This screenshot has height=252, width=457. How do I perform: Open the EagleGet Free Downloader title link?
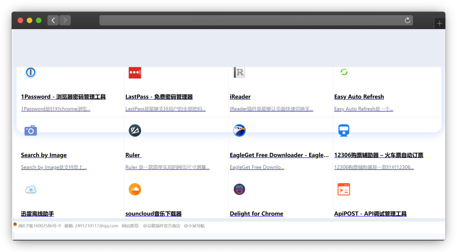[279, 155]
